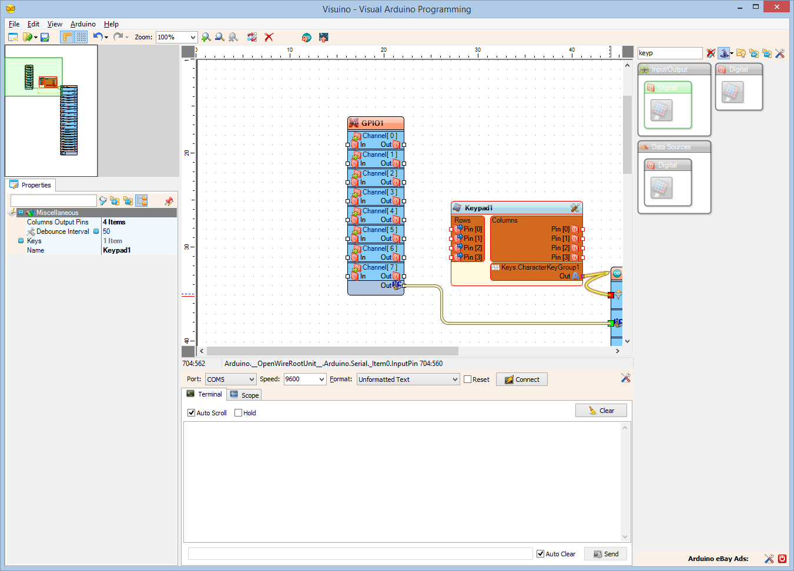Open the Port COM5 dropdown

tap(230, 379)
